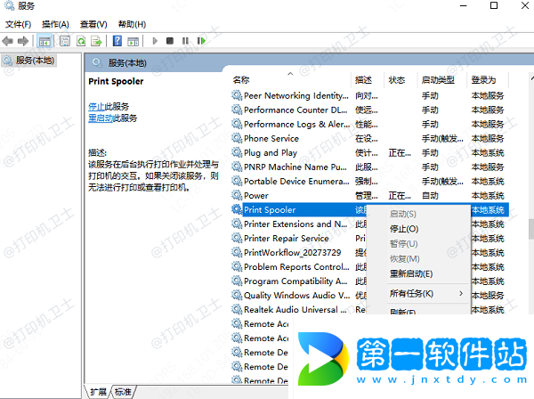Sort by the 名称 column header
Image resolution: width=534 pixels, height=399 pixels.
pos(241,80)
